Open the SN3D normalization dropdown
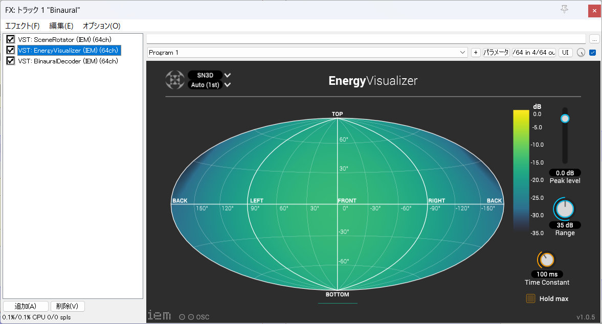The image size is (602, 324). point(210,75)
